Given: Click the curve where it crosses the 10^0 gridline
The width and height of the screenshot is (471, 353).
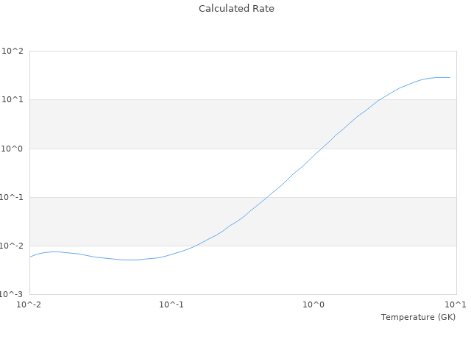Looking at the screenshot, I should [x=319, y=149].
